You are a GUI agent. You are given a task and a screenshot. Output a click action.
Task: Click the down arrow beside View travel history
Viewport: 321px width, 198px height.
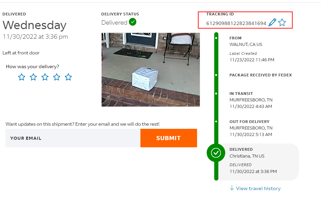(x=232, y=188)
